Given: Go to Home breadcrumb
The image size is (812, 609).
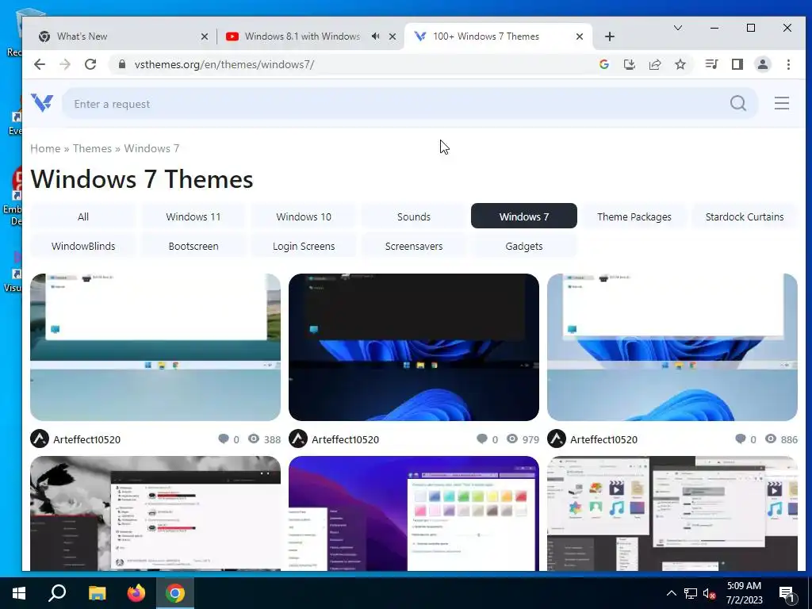Looking at the screenshot, I should [x=45, y=148].
